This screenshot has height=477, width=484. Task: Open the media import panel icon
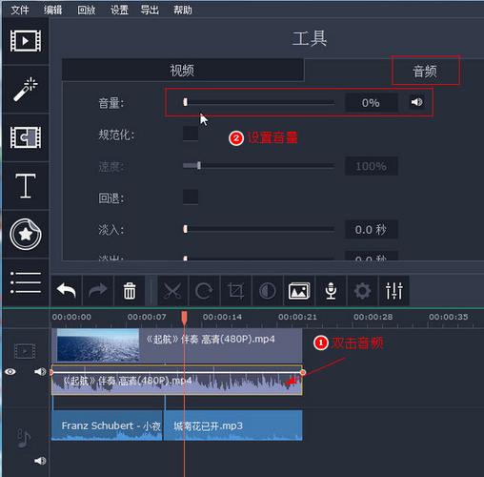[x=26, y=41]
